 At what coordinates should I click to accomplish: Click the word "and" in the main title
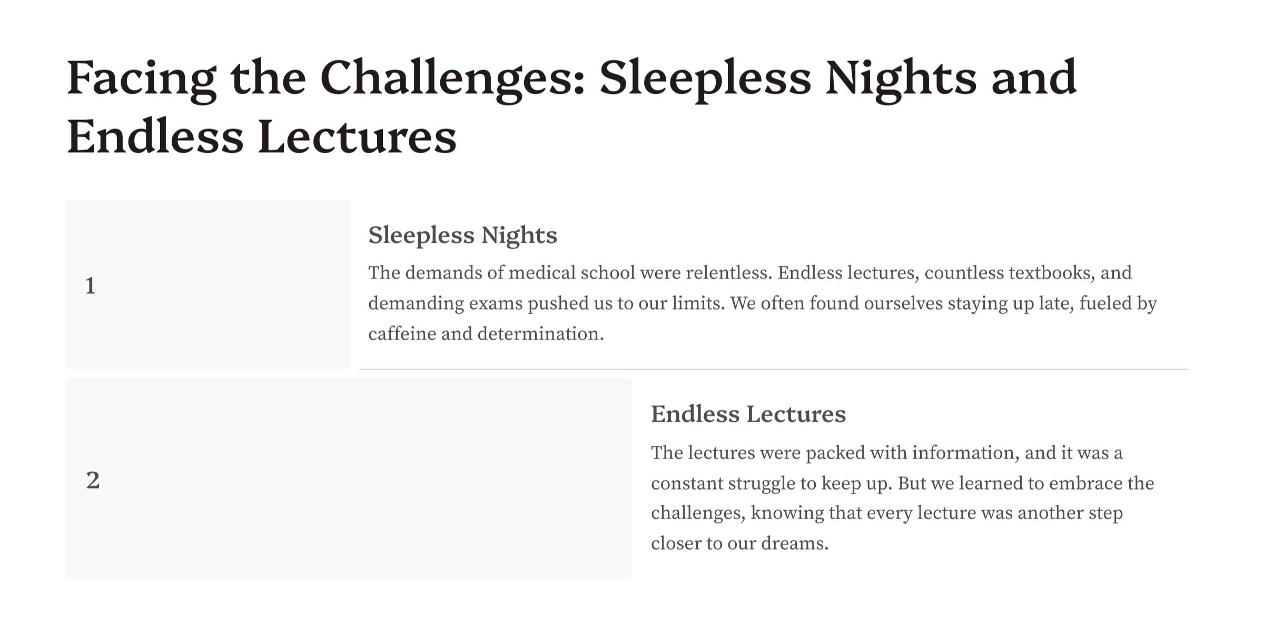(x=1033, y=79)
